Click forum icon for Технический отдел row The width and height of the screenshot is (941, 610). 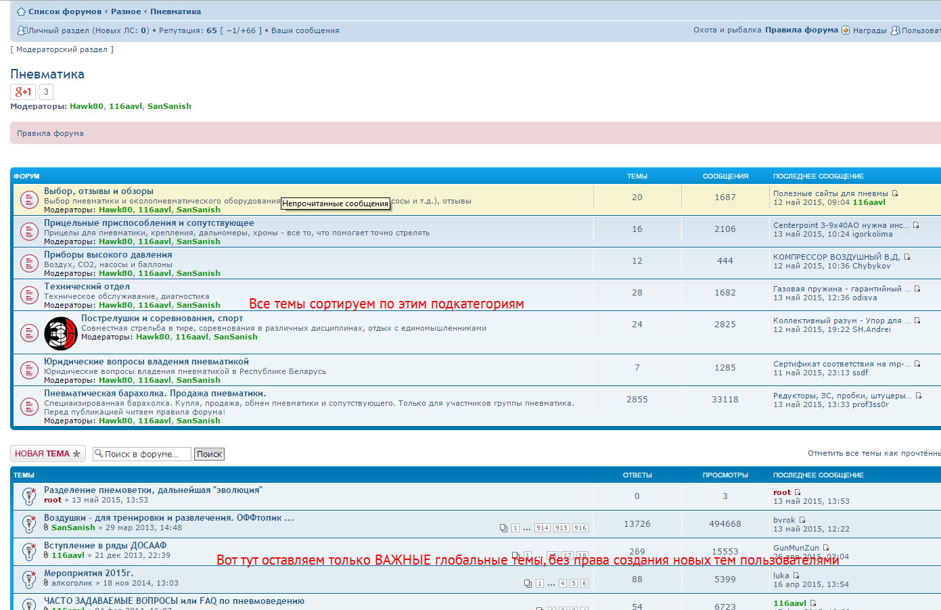(28, 296)
